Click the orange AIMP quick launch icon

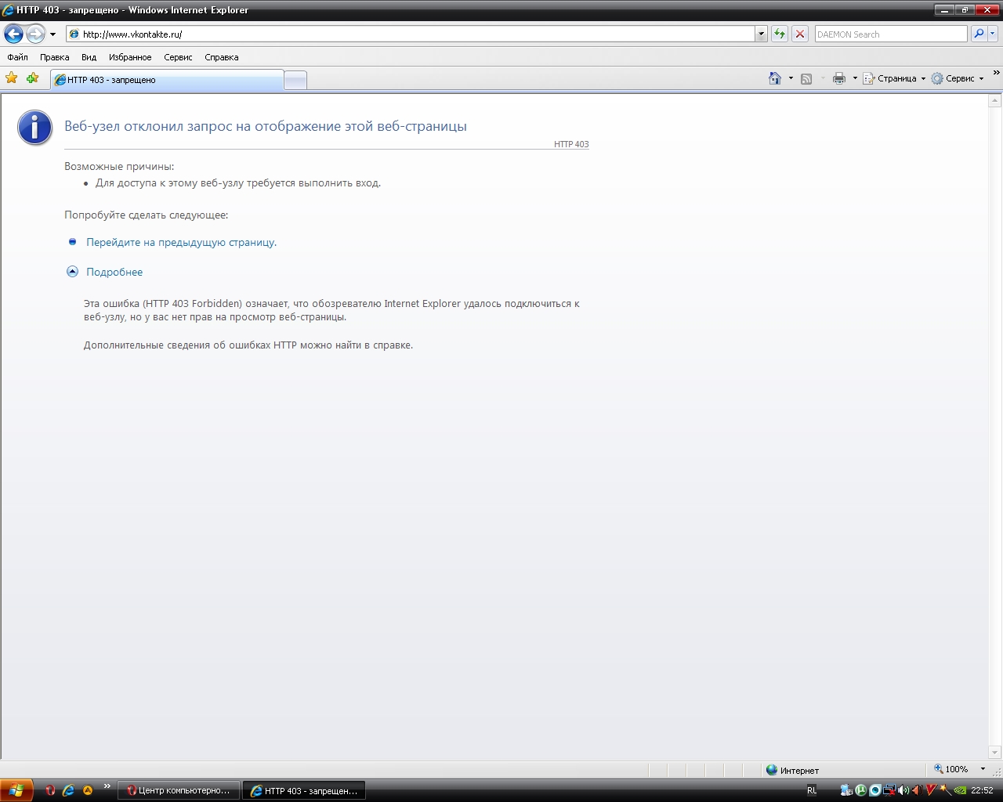tap(88, 790)
